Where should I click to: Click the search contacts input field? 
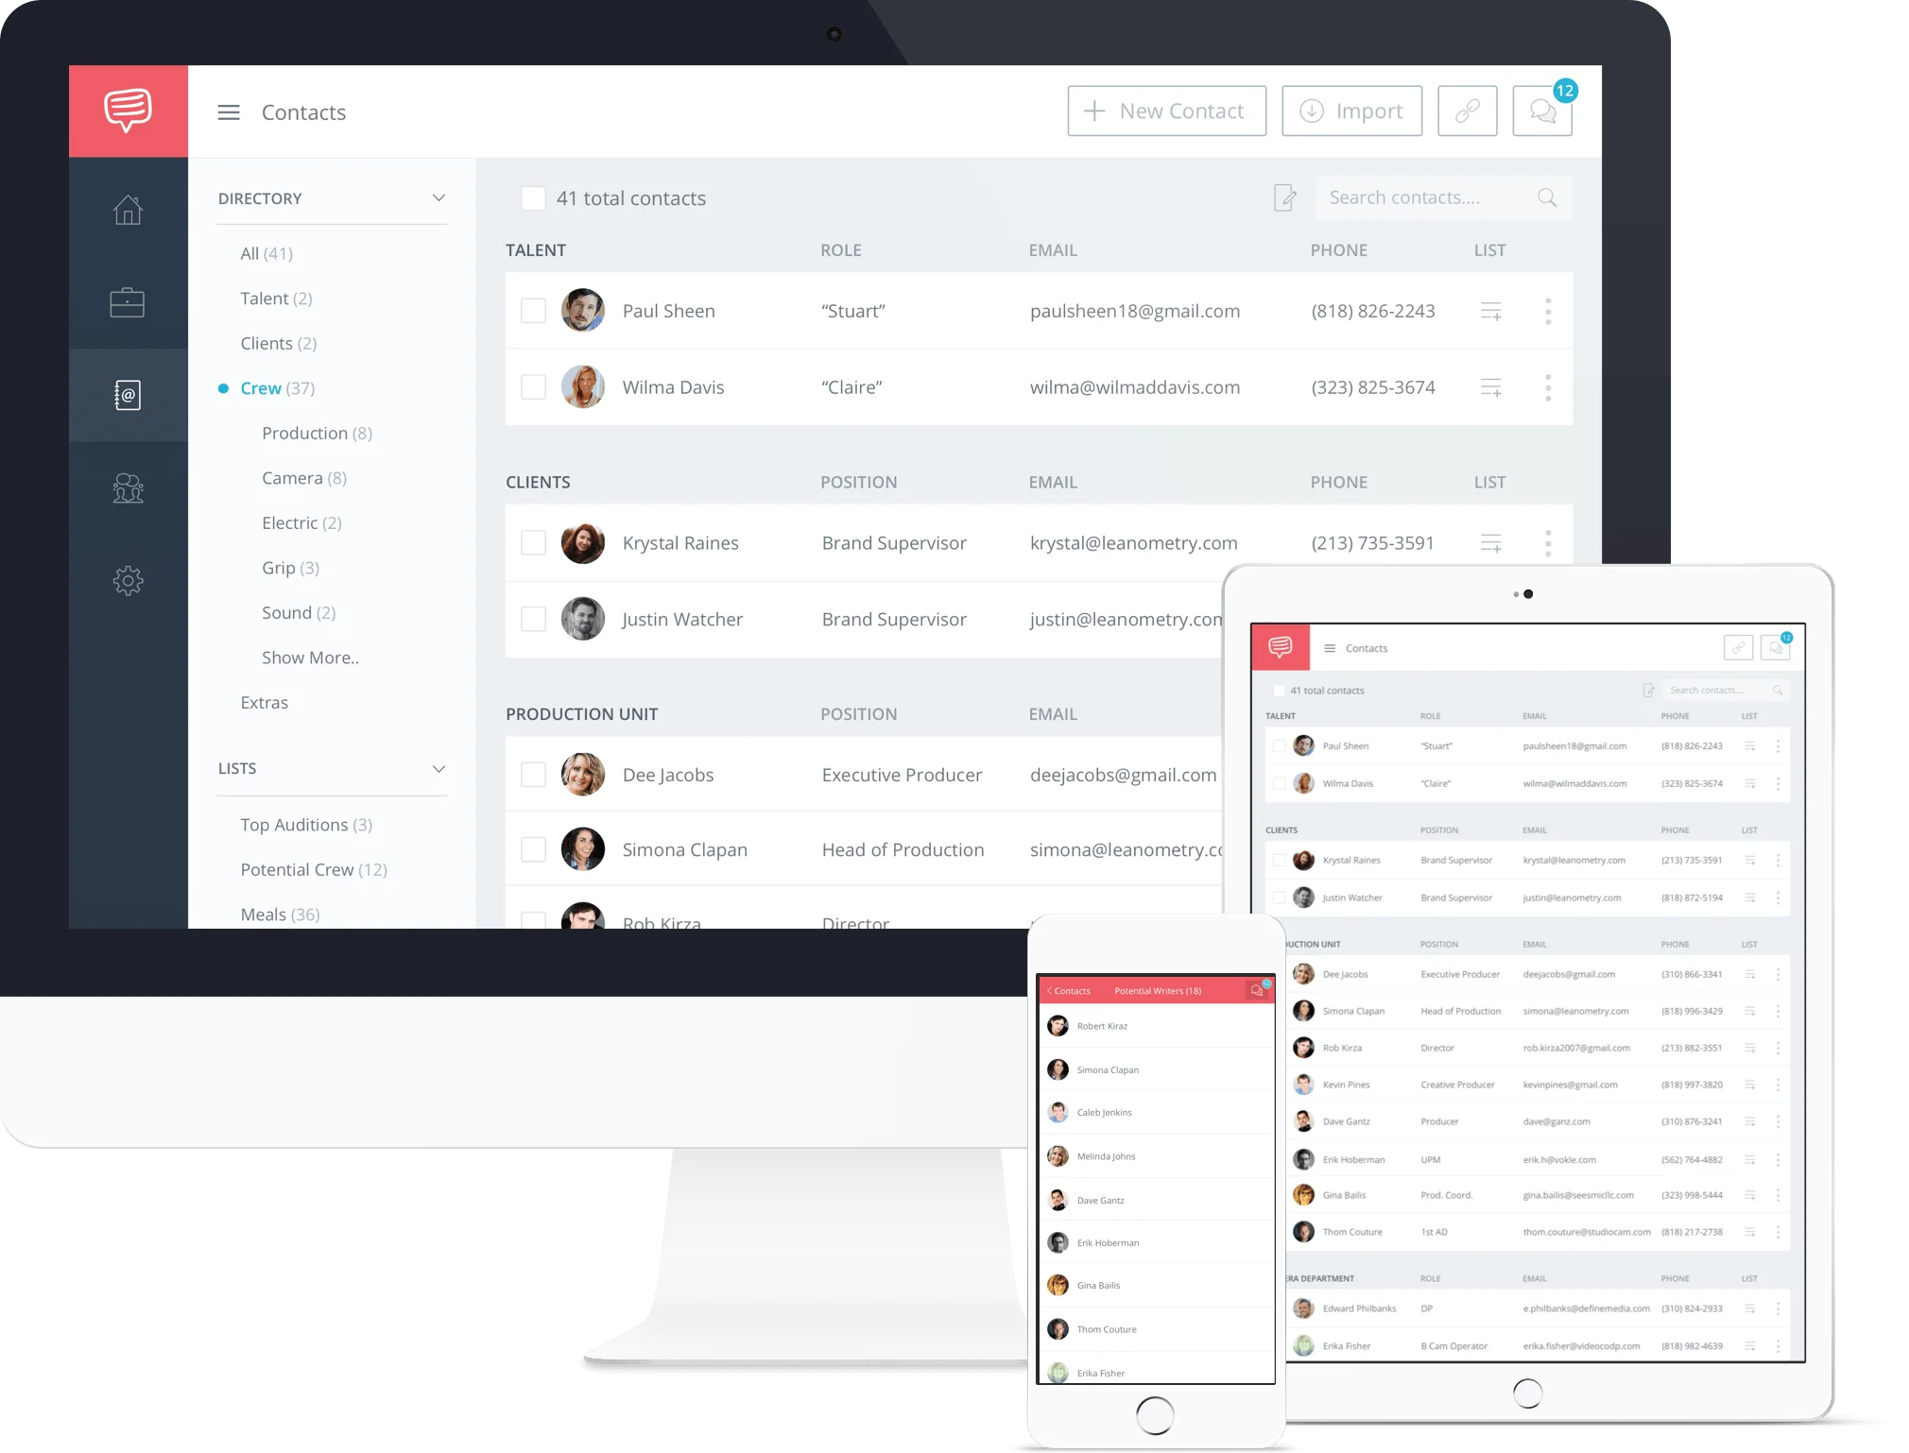1433,196
